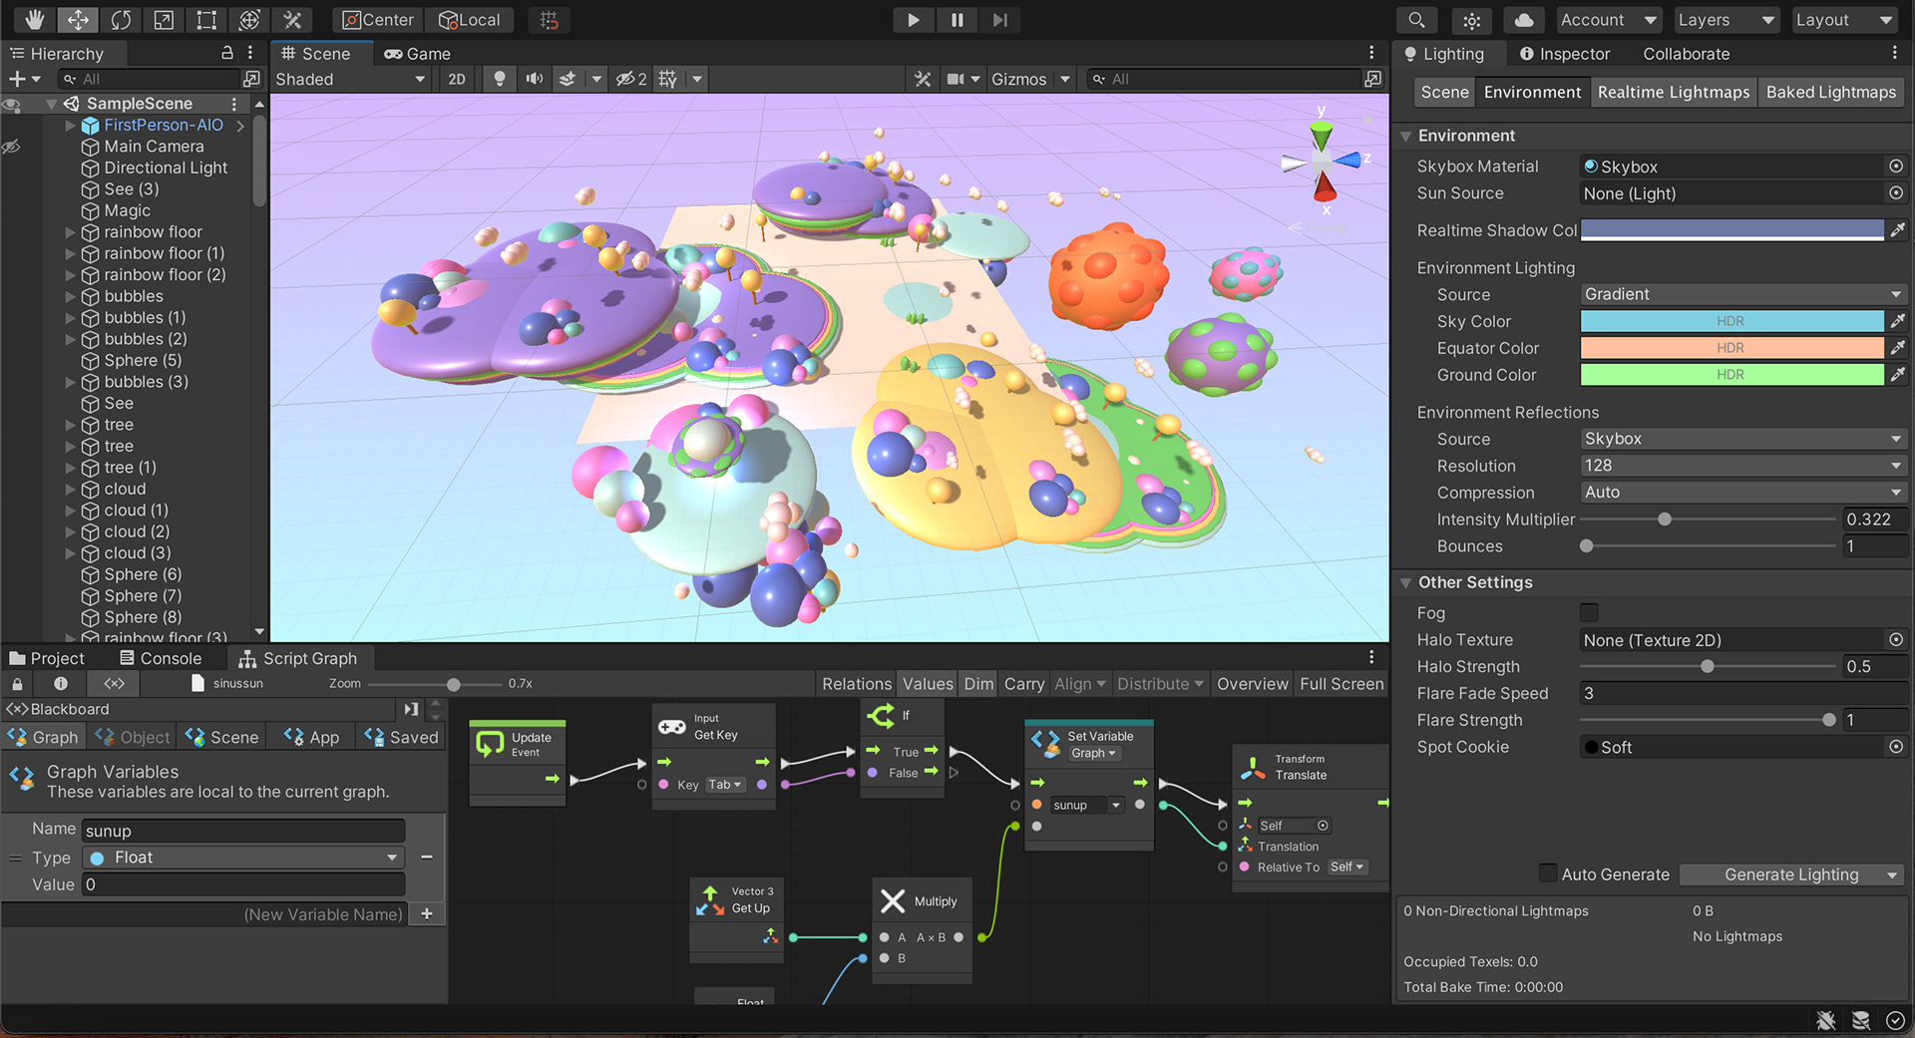Open scene camera settings icon
This screenshot has height=1038, width=1915.
956,79
